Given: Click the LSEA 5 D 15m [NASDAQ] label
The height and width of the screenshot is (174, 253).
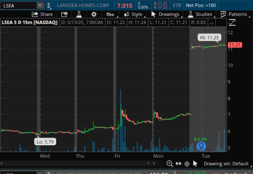Looking at the screenshot, I should 30,22.
